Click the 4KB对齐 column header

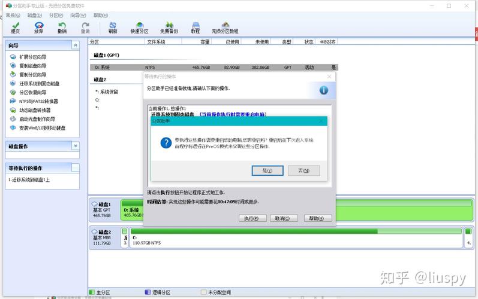pos(327,42)
